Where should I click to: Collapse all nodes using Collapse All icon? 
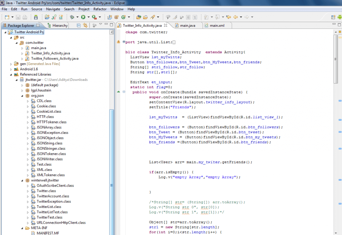click(x=79, y=25)
